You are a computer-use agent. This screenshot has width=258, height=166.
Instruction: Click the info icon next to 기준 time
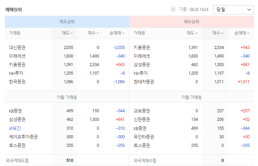coord(173,9)
